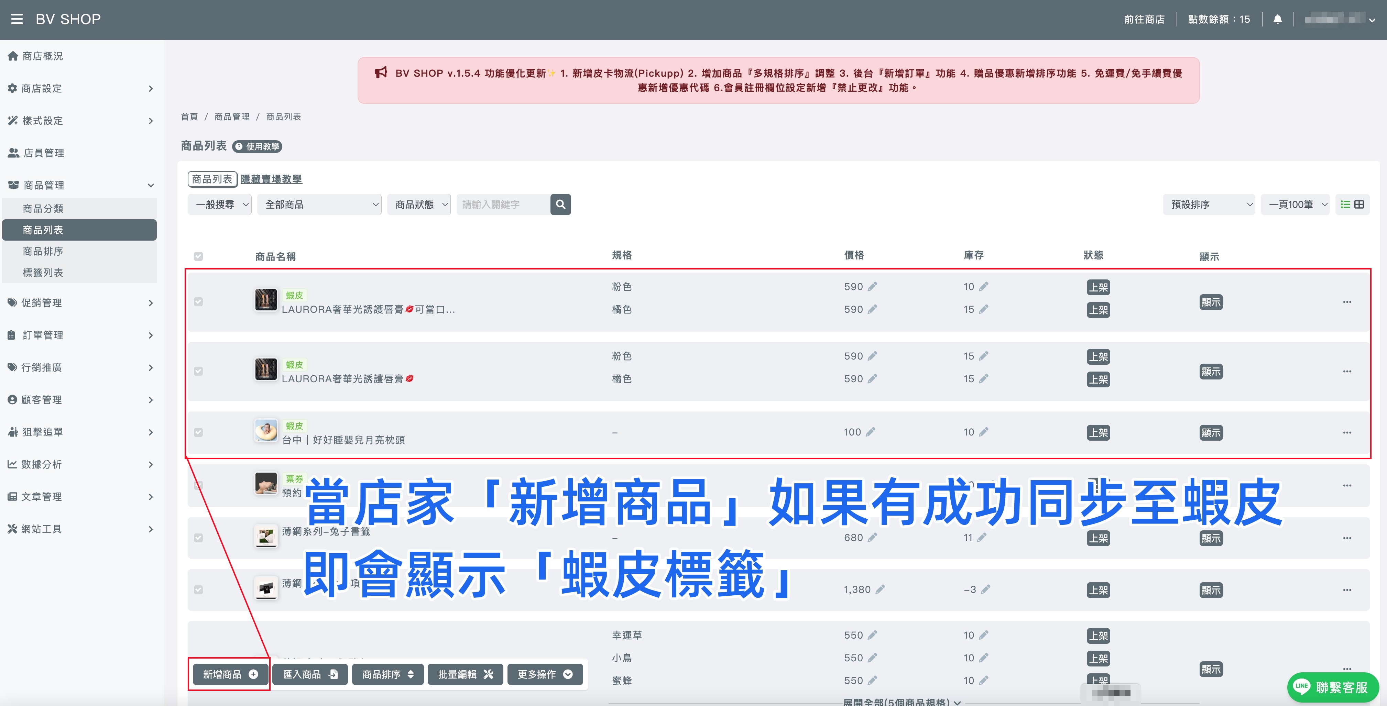Image resolution: width=1387 pixels, height=706 pixels.
Task: Open three-dot menu for 好好睡嬰兒月亮枕頭
Action: (x=1347, y=433)
